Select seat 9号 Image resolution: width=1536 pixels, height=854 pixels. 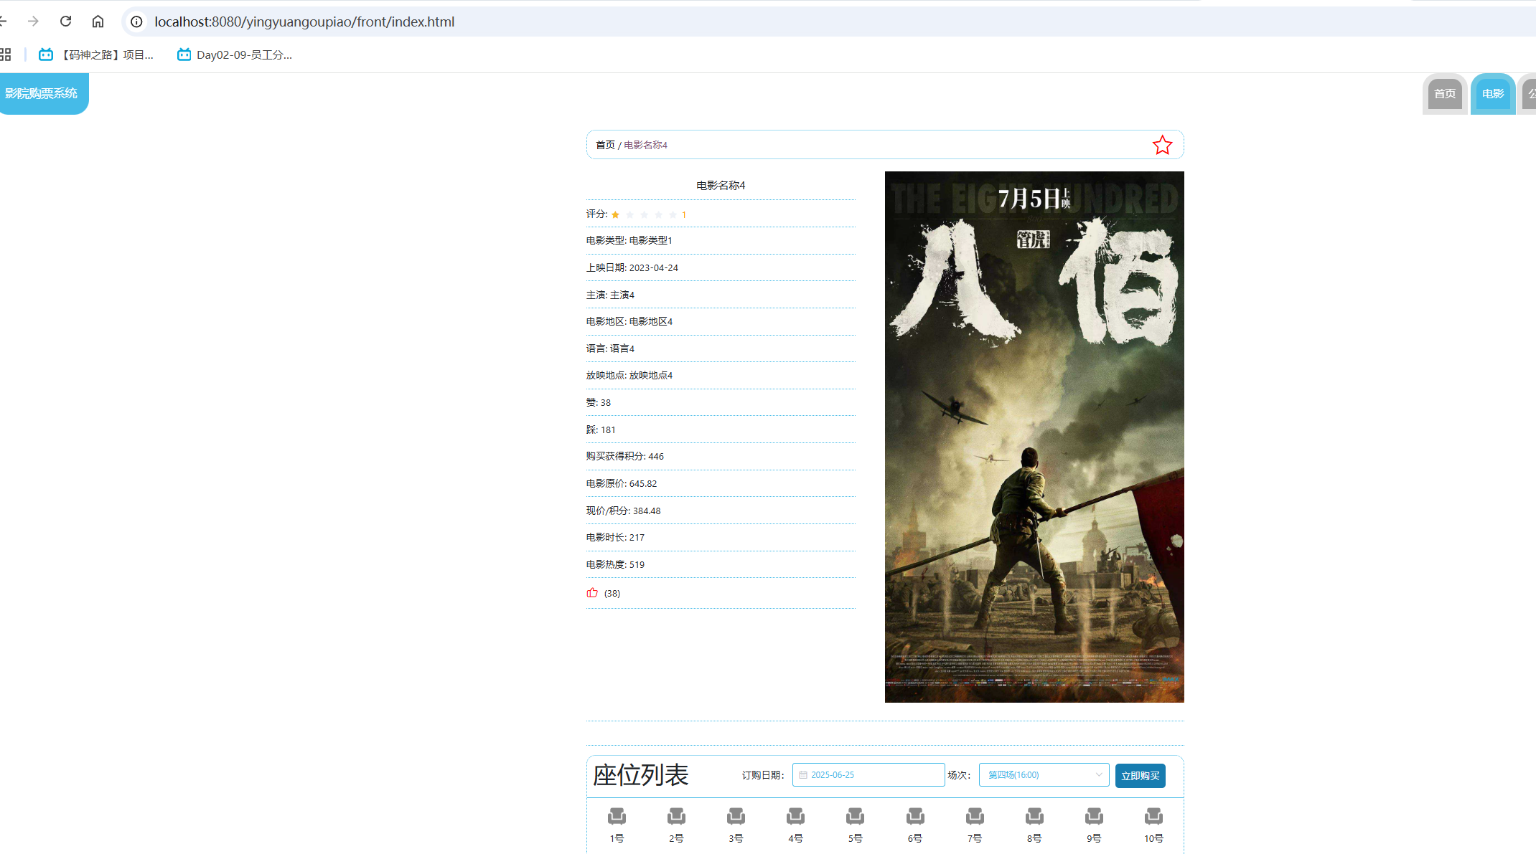1094,825
